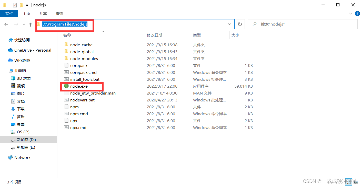The width and height of the screenshot is (361, 186).
Task: Switch to the 查看 ribbon tab
Action: pos(60,14)
